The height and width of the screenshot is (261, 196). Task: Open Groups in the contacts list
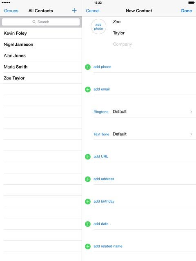11,11
